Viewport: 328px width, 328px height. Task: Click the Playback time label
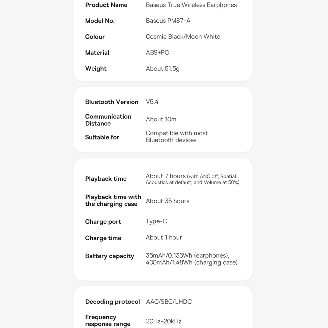[x=106, y=179]
